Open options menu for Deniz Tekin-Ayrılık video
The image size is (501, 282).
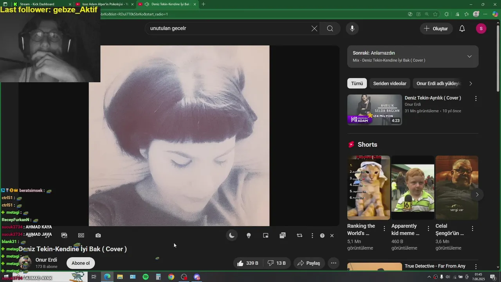476,99
